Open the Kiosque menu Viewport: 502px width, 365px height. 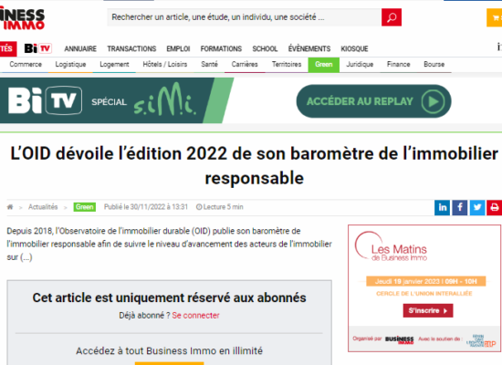354,48
